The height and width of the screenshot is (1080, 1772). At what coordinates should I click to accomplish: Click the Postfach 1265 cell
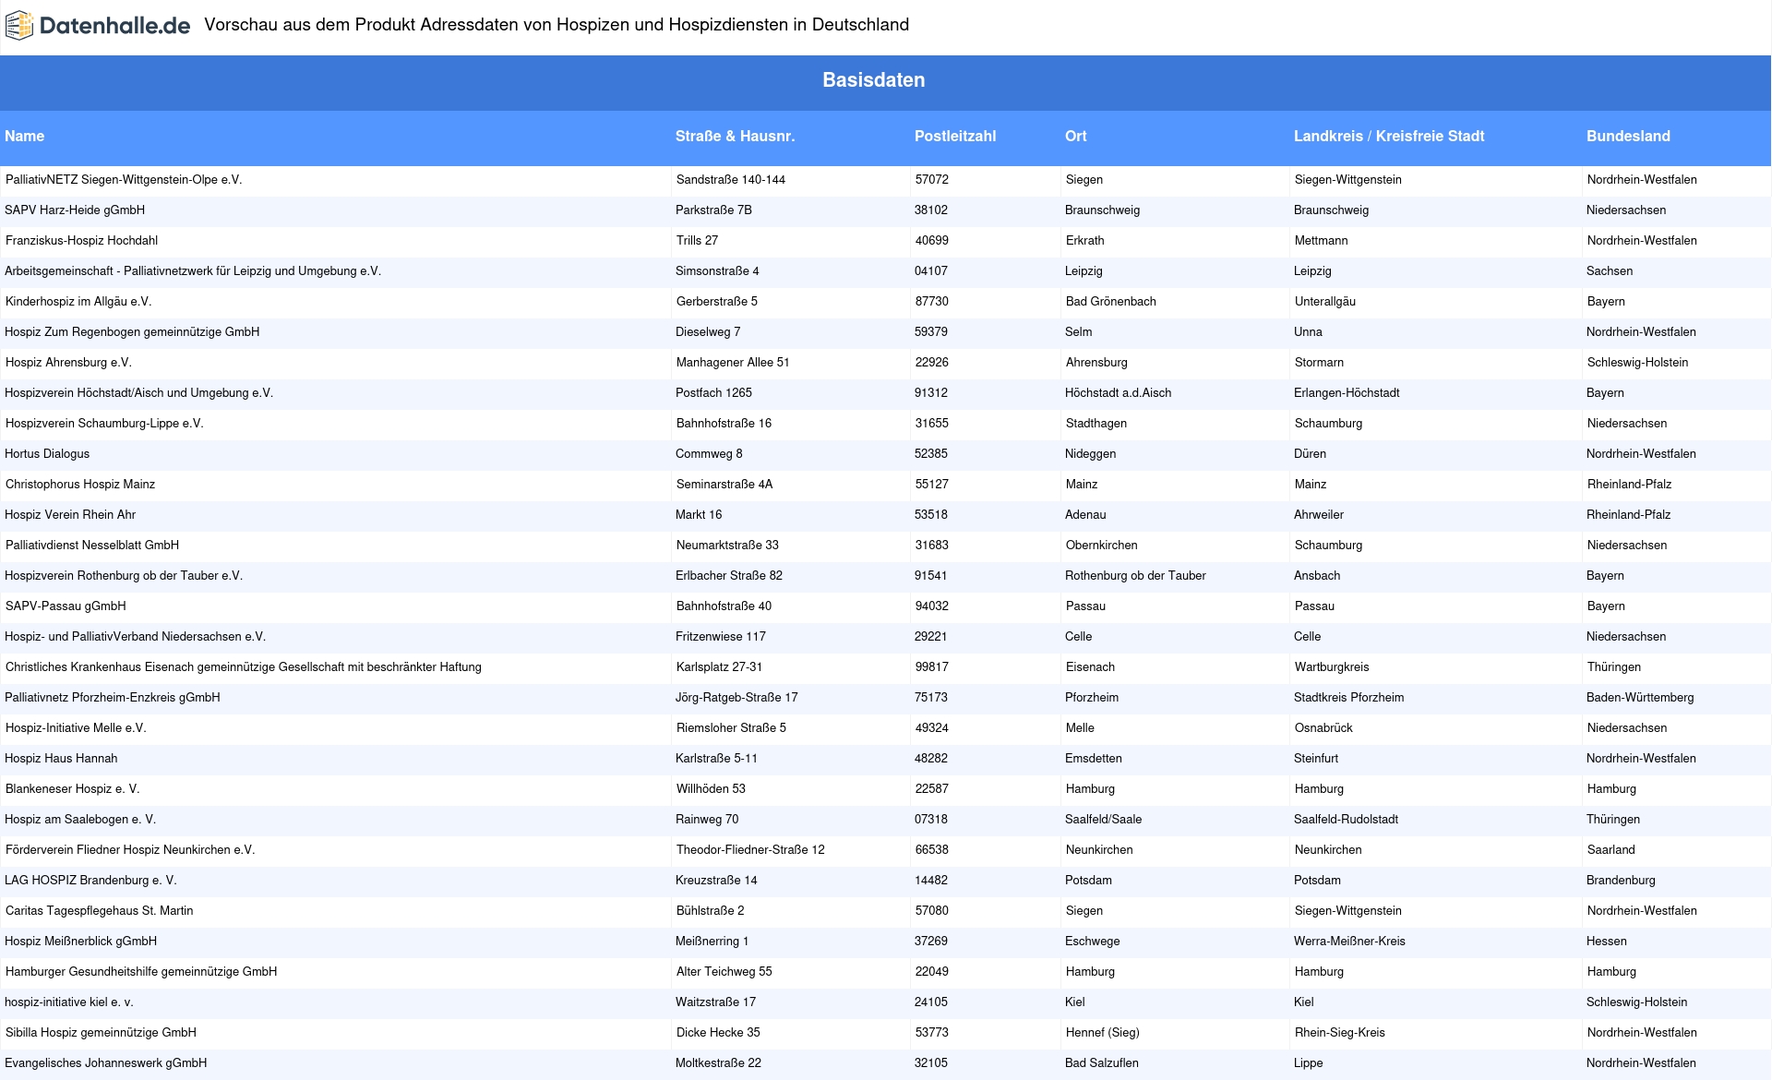tap(713, 393)
